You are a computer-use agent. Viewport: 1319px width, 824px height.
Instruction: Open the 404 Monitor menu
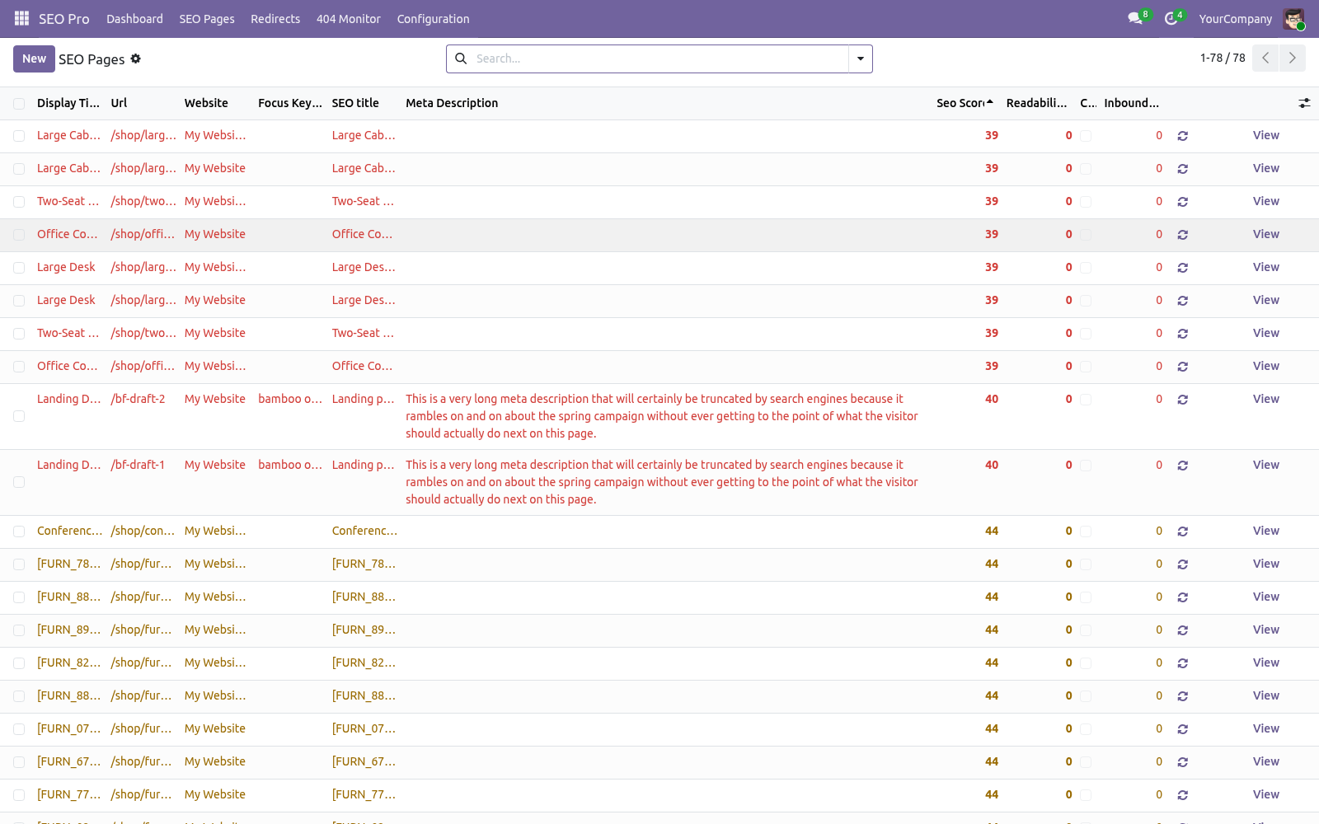click(x=349, y=19)
